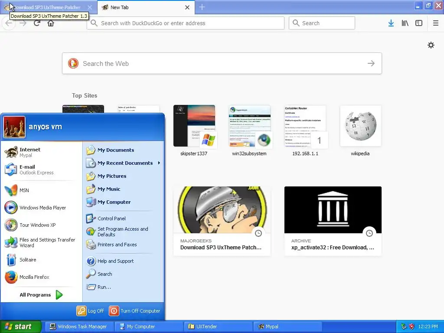444x333 pixels.
Task: Open Solitaire from Start menu
Action: tap(42, 260)
